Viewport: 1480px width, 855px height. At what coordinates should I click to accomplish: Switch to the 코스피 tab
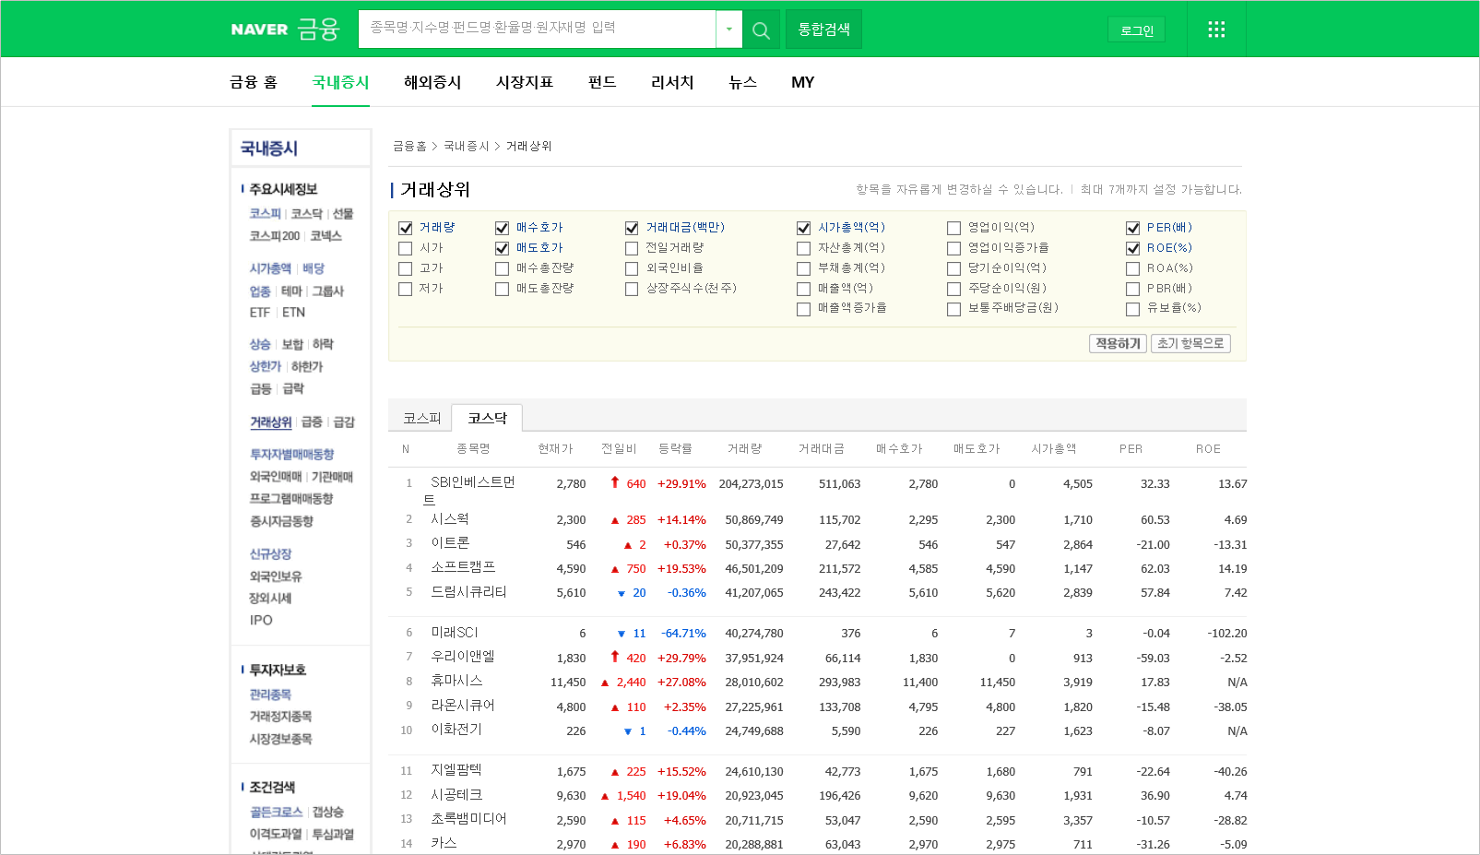coord(421,418)
